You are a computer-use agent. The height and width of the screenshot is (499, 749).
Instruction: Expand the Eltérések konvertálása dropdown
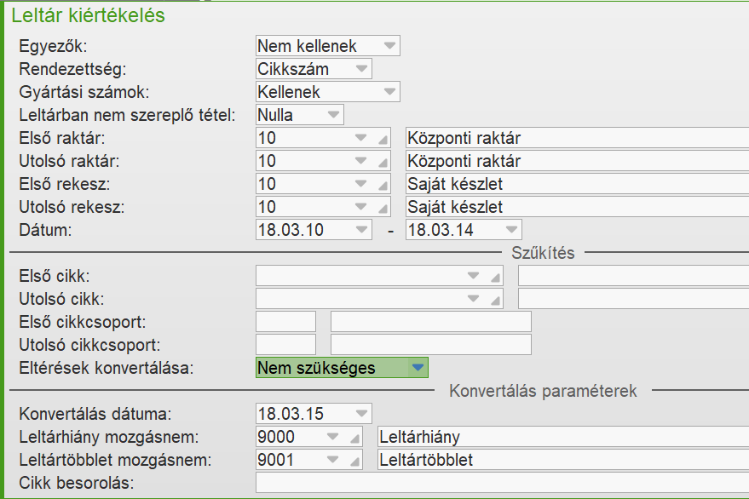[417, 368]
